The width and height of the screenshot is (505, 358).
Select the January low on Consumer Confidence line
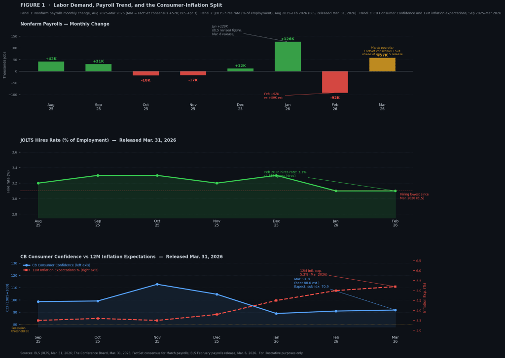tap(276, 314)
